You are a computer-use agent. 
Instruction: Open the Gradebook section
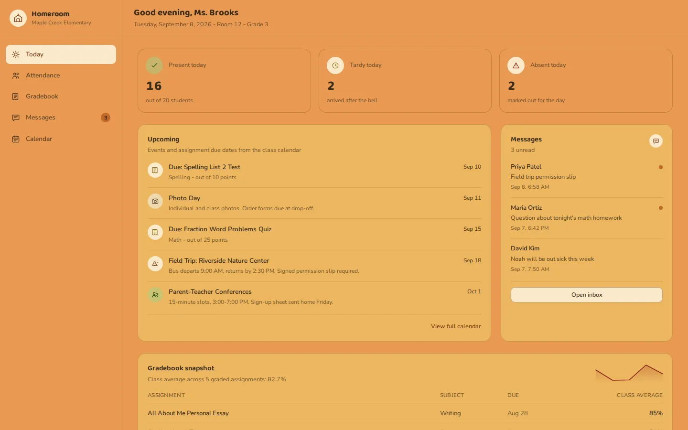tap(61, 97)
